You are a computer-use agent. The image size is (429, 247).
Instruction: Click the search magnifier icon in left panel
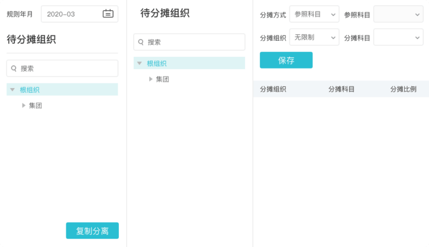(14, 69)
